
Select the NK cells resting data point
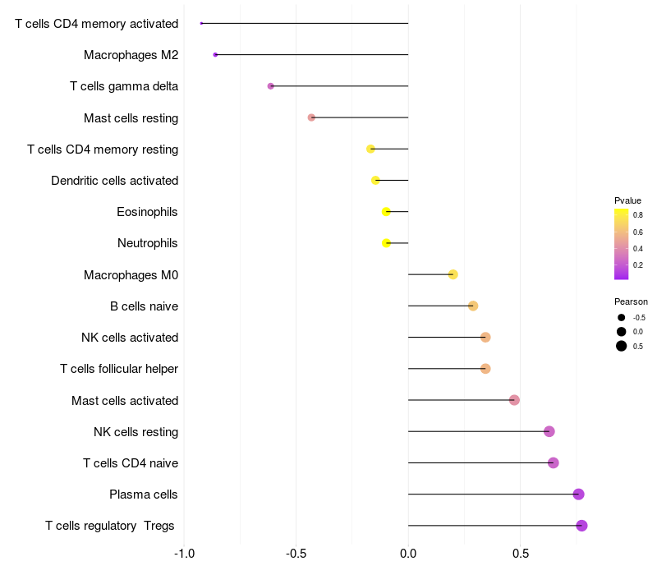(549, 432)
